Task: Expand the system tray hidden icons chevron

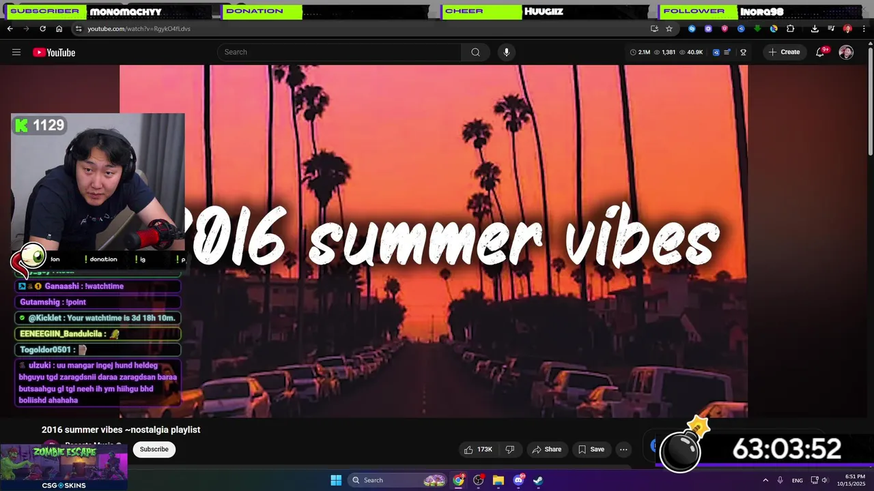Action: (x=765, y=480)
